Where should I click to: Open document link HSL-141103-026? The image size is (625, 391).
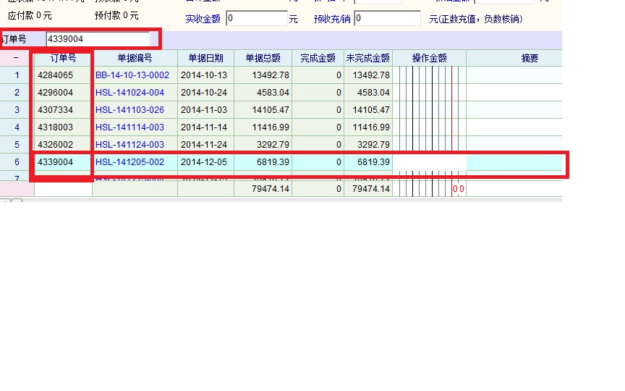(x=129, y=110)
